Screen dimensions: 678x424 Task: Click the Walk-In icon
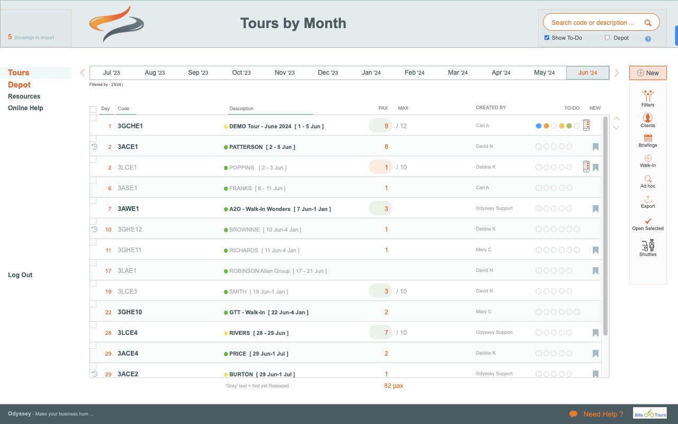[647, 158]
